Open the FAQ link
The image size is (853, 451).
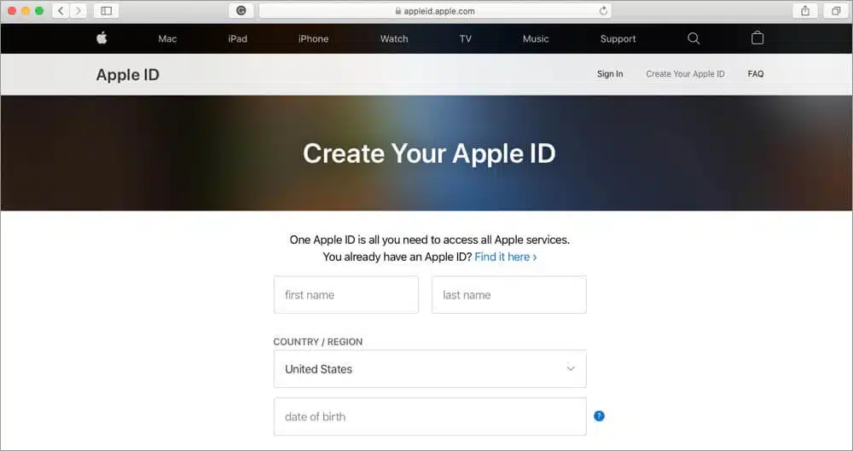(756, 74)
